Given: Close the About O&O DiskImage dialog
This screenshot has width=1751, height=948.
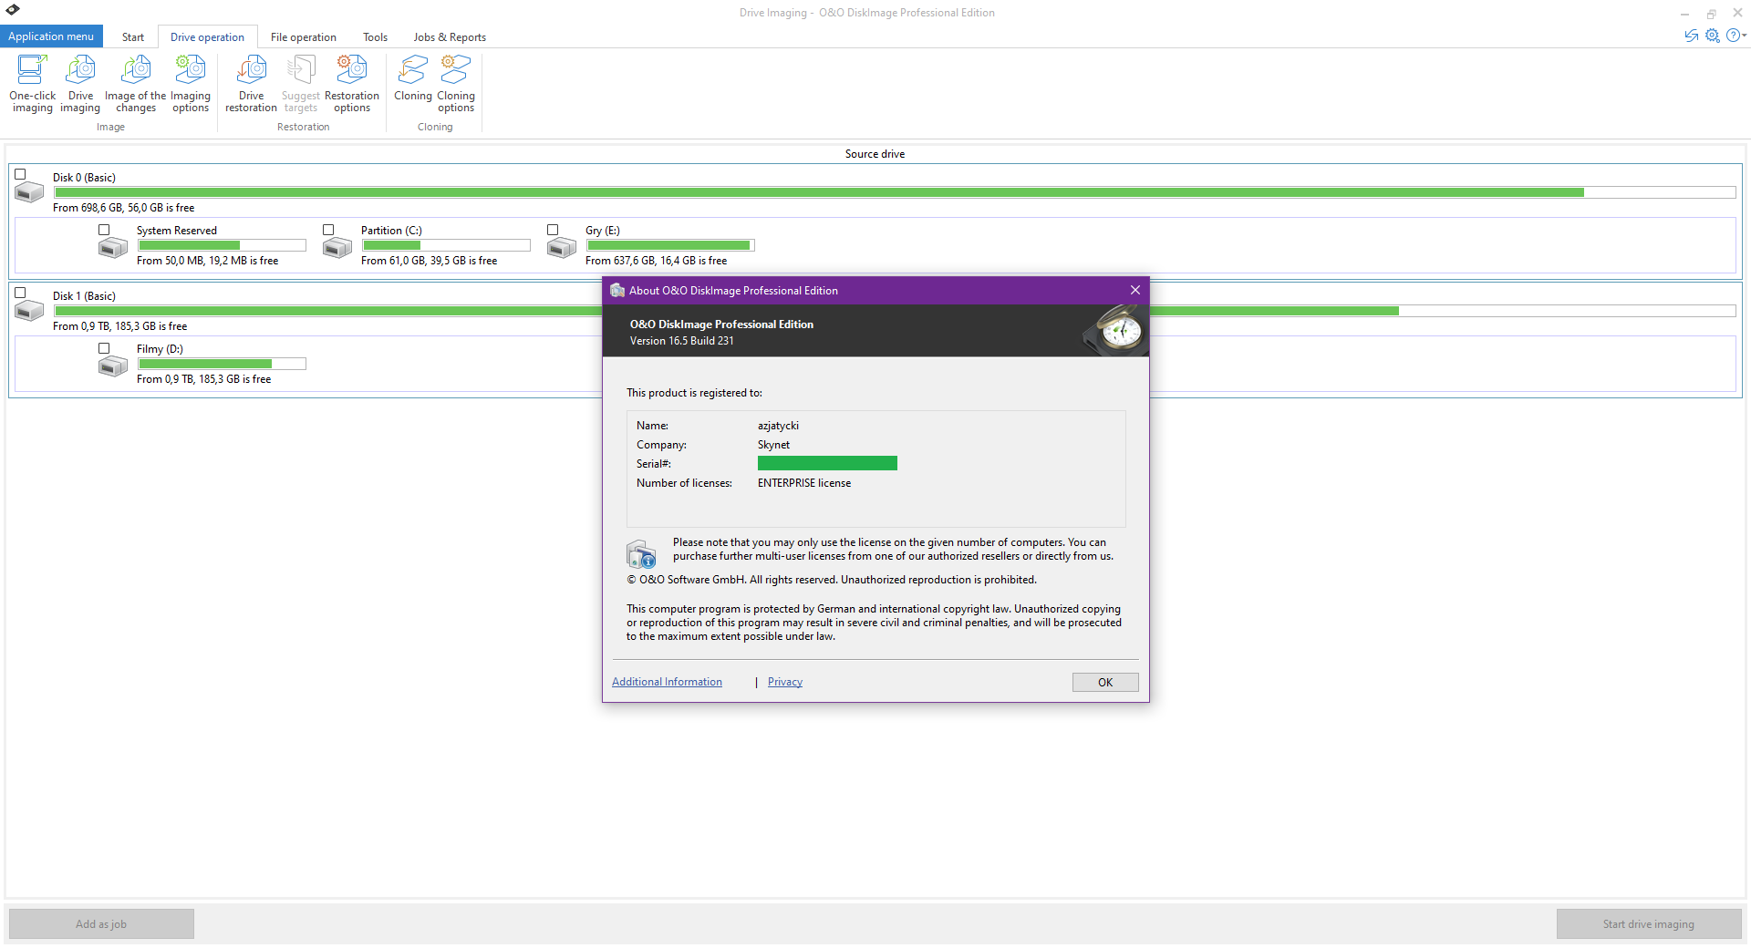Looking at the screenshot, I should point(1135,290).
